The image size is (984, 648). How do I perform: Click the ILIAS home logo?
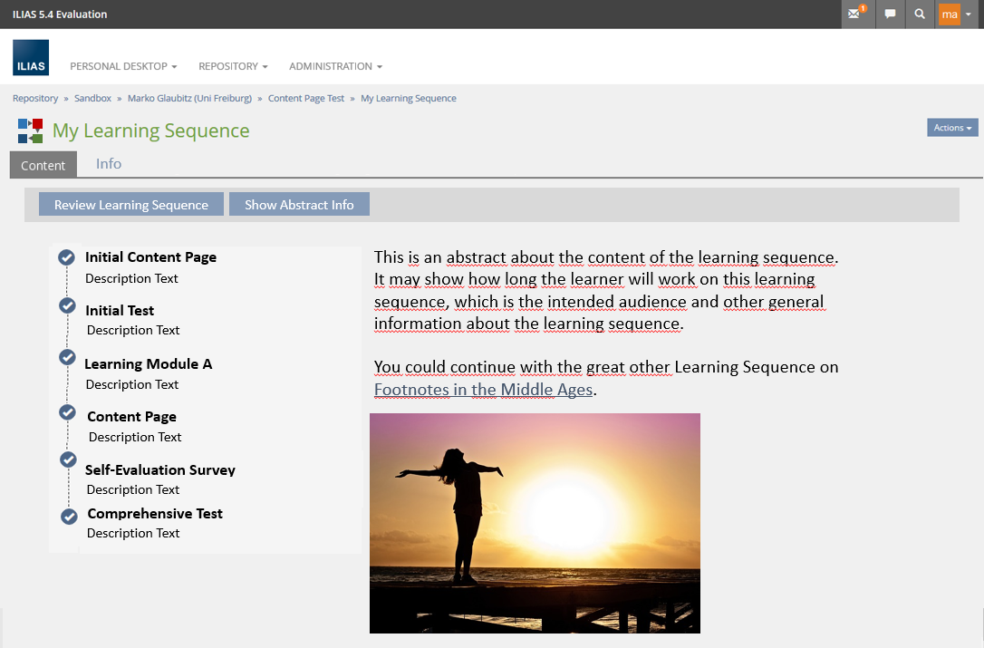coord(31,58)
